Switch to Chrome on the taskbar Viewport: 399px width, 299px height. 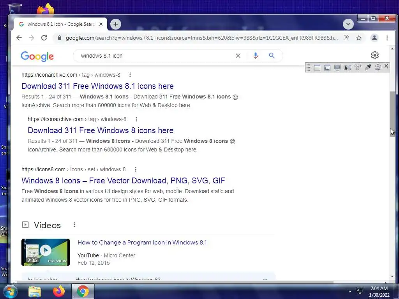point(83,291)
